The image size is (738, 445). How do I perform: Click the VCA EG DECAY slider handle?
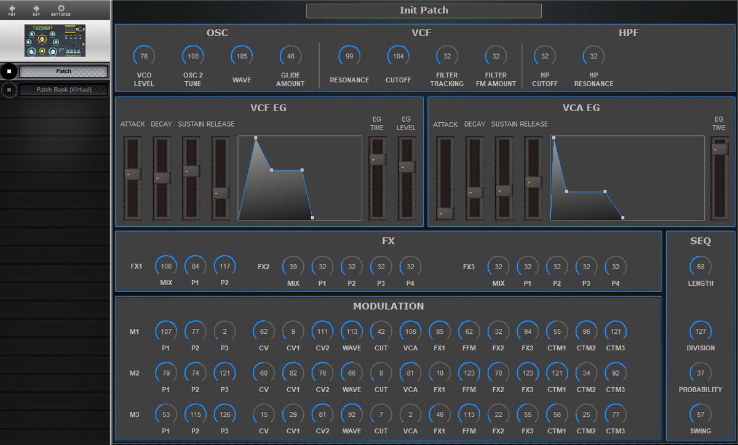475,192
